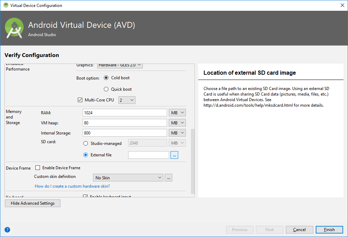348x237 pixels.
Task: Change VM heap unit dropdown
Action: tap(177, 123)
